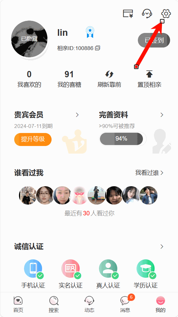
Task: Open 学历认证 graduation cap icon
Action: 146,269
